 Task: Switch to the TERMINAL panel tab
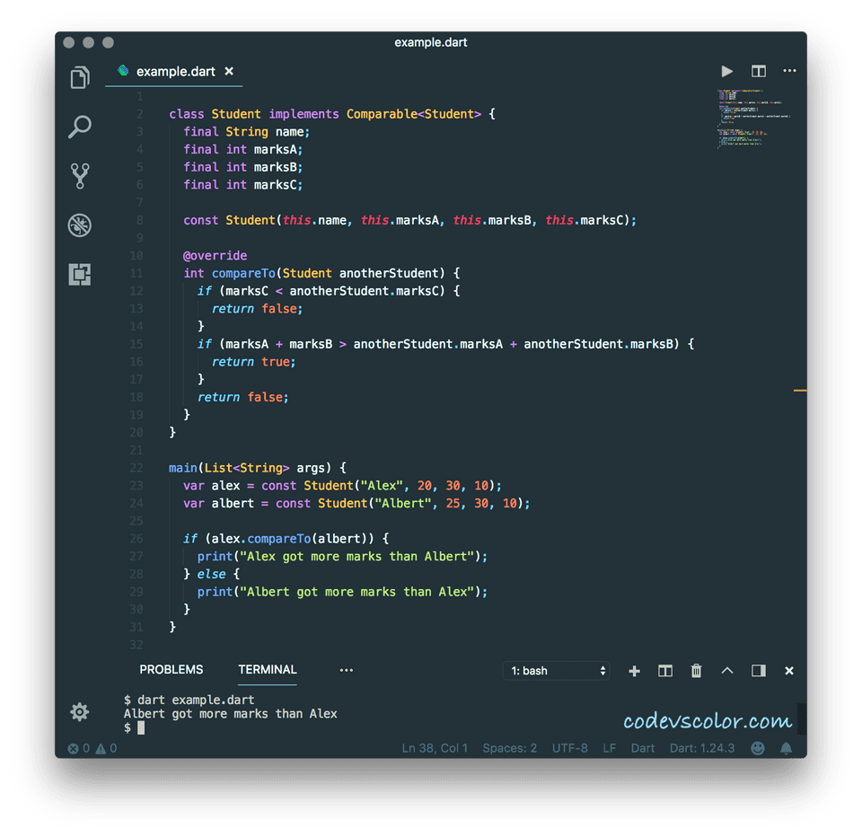click(268, 669)
